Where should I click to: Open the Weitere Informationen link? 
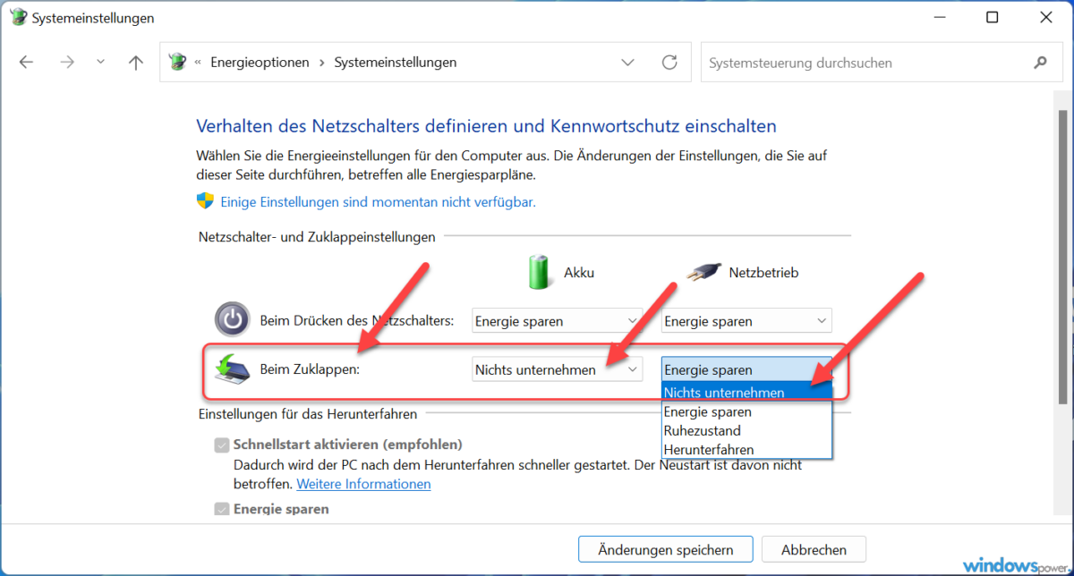363,484
